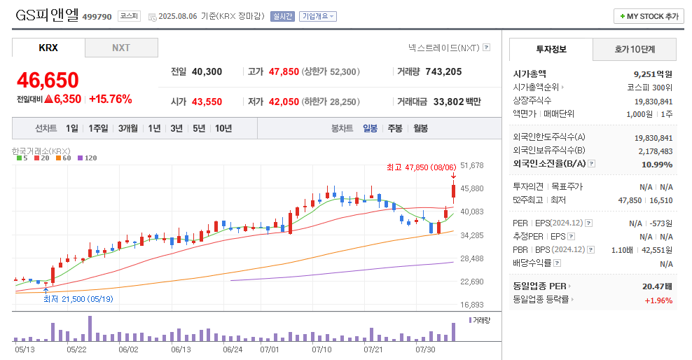Click the 코스피 300위 ranking value
The image size is (692, 360).
click(650, 88)
